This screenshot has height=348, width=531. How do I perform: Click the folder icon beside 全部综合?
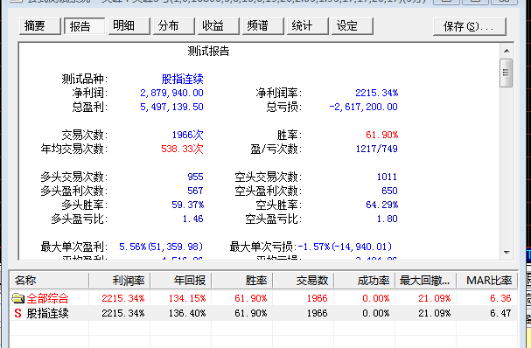(18, 298)
